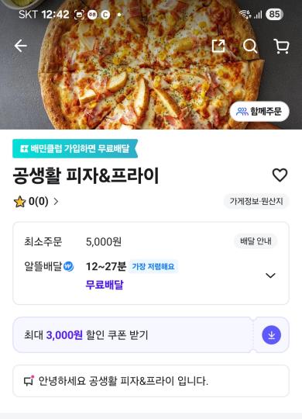Open 가게정보·원산지 store info
The image size is (302, 419).
point(256,201)
